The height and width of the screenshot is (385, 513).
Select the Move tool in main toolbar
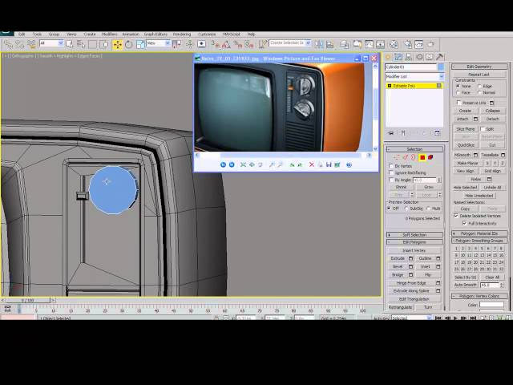tap(117, 44)
